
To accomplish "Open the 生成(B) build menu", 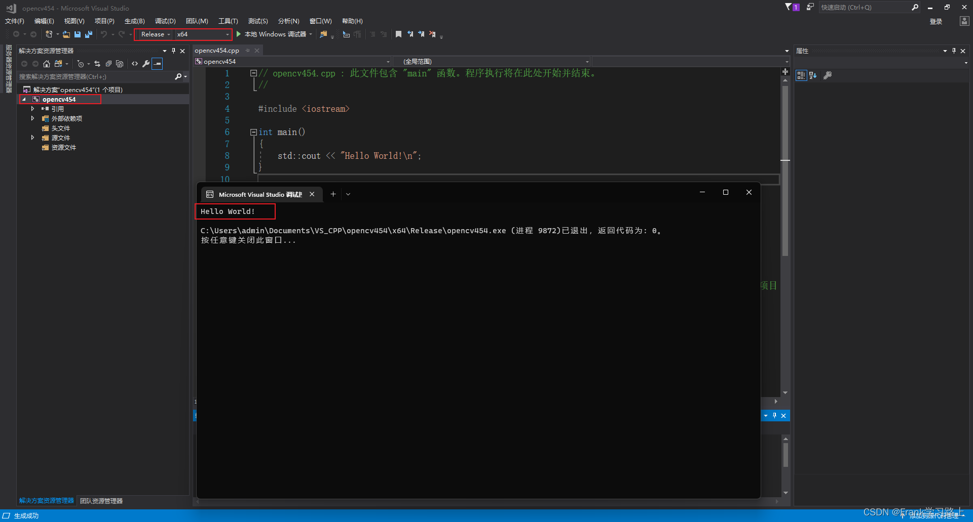I will (x=135, y=21).
